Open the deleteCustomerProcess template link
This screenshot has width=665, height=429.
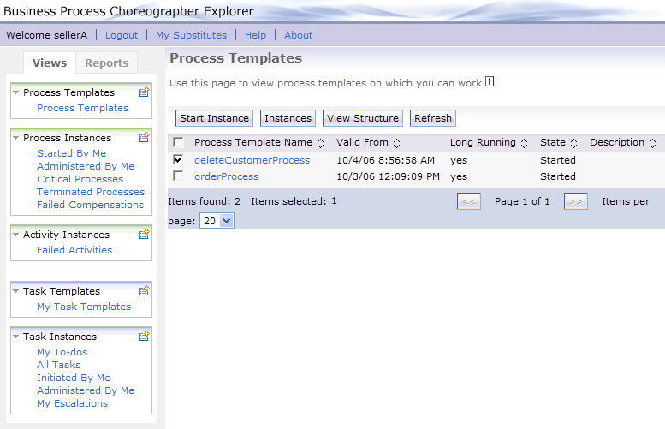[252, 160]
